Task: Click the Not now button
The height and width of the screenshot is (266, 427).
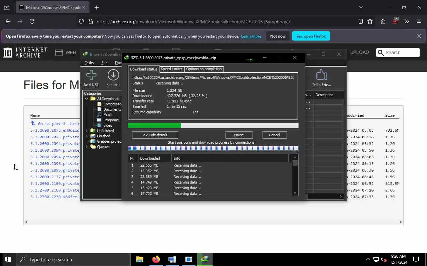Action: click(x=278, y=36)
